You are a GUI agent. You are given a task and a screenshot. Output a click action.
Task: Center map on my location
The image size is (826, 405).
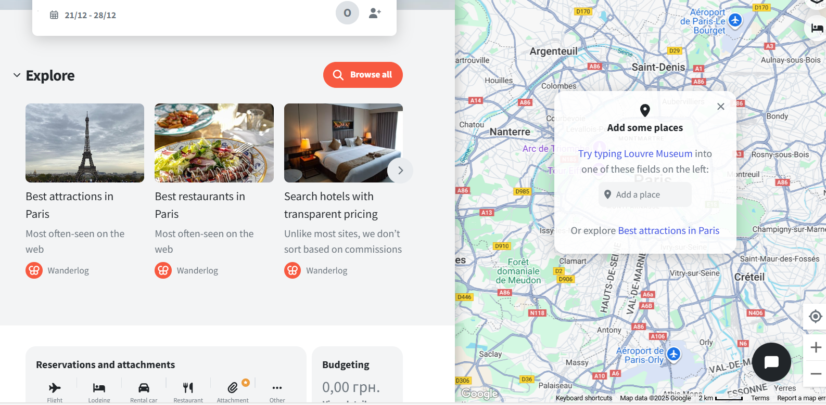816,316
